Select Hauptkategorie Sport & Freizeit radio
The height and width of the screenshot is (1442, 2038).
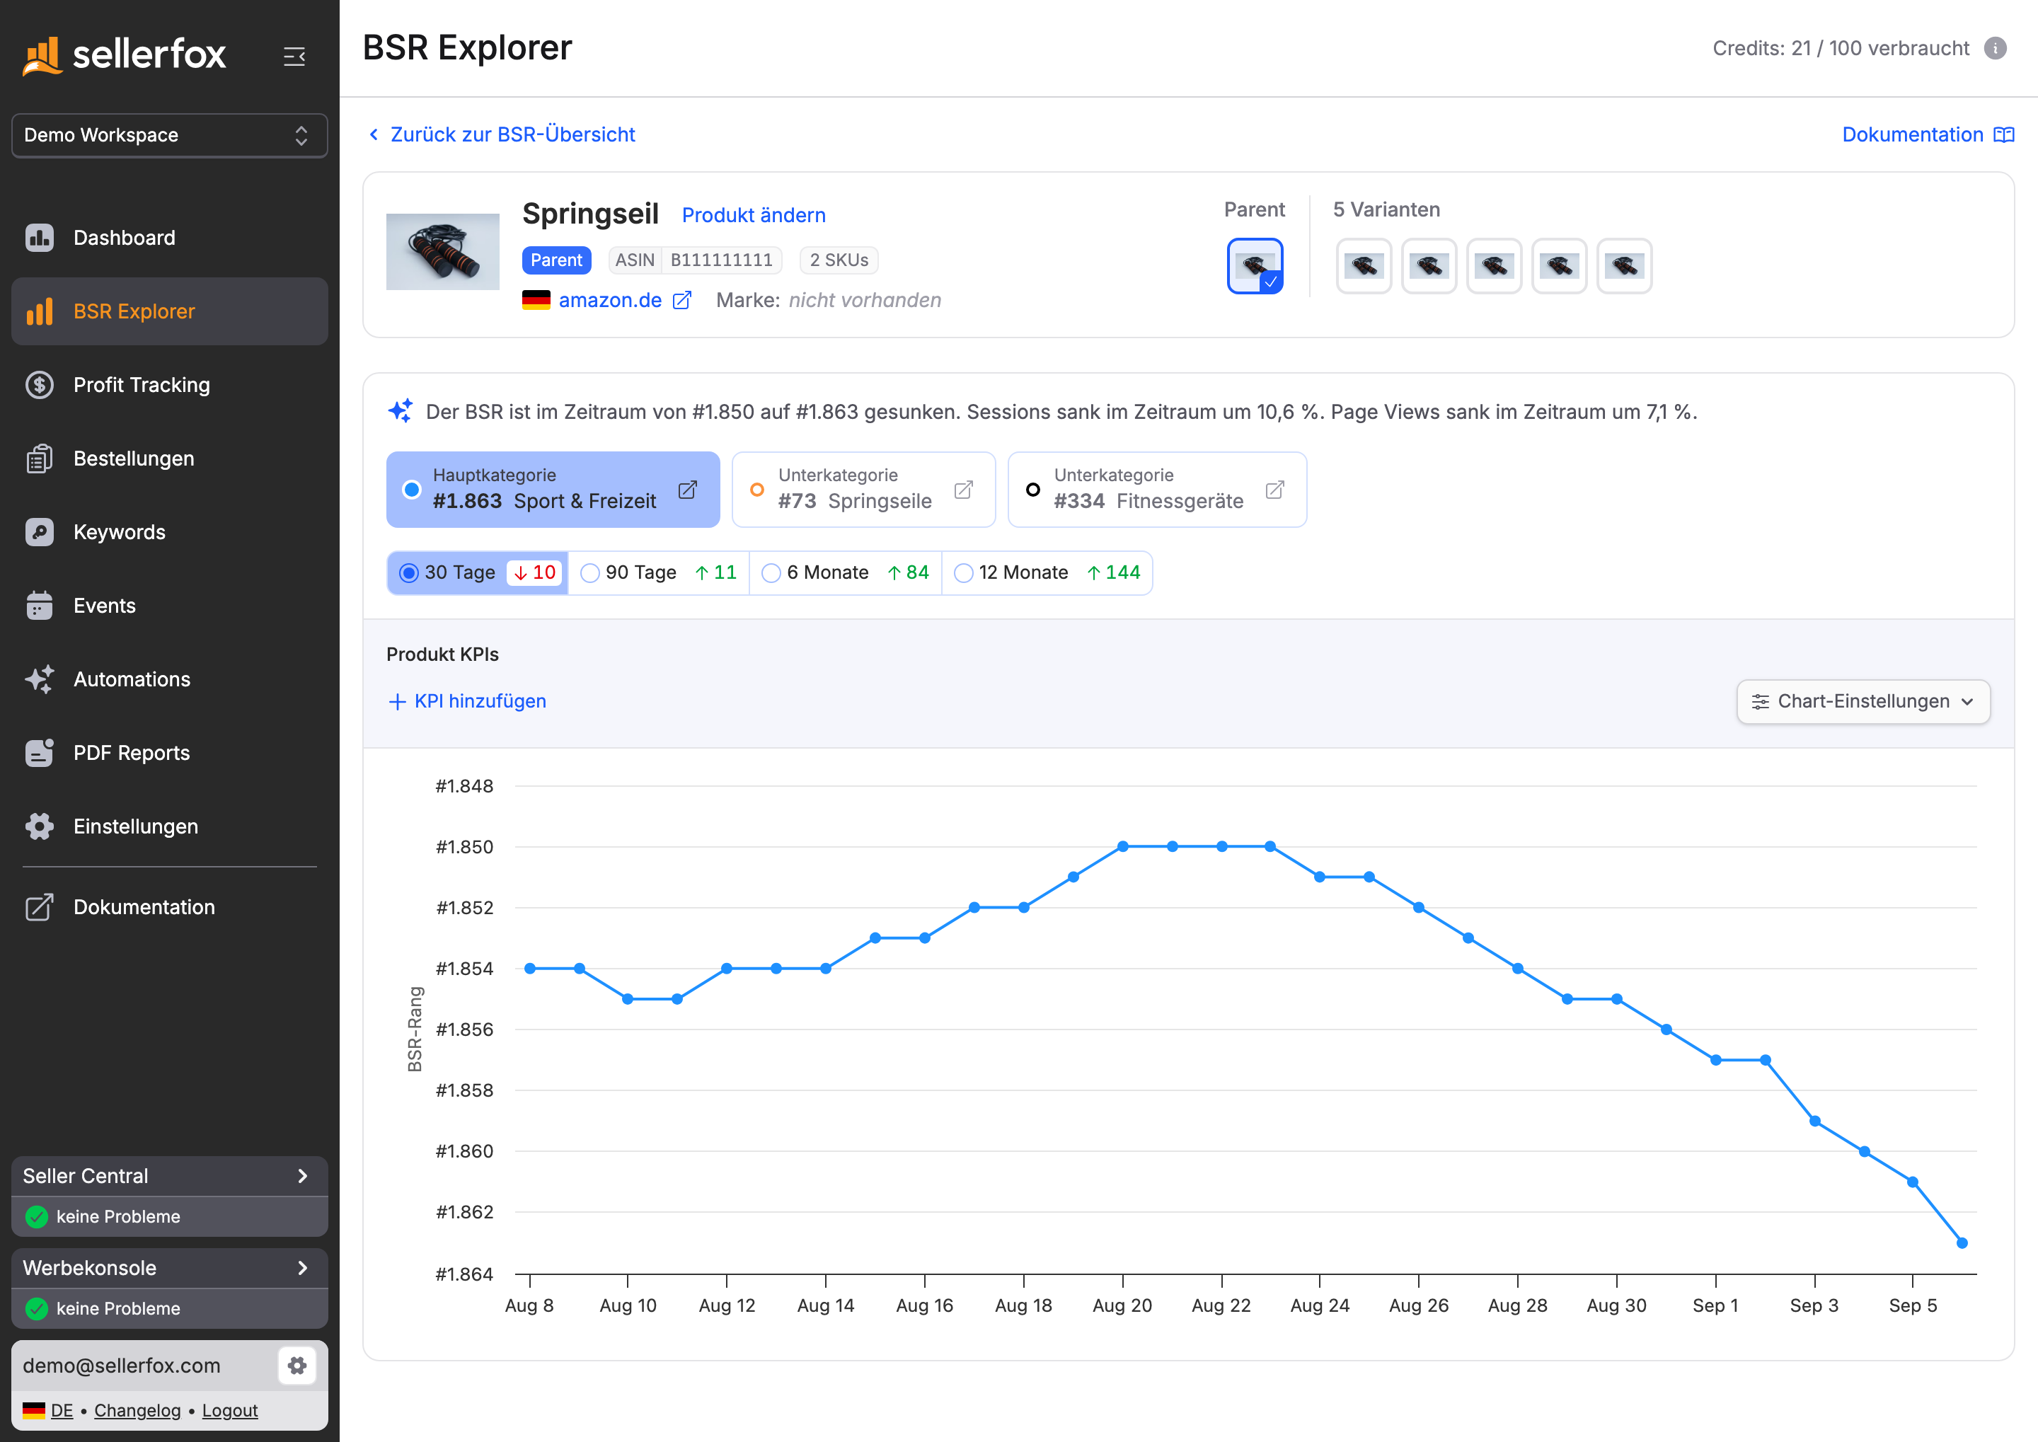tap(412, 490)
